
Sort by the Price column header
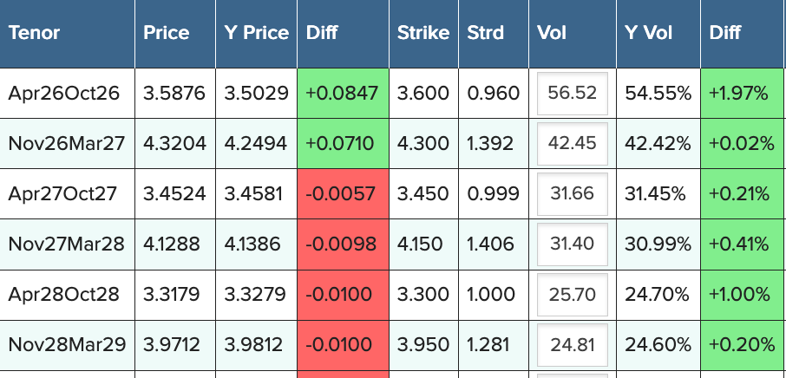166,33
